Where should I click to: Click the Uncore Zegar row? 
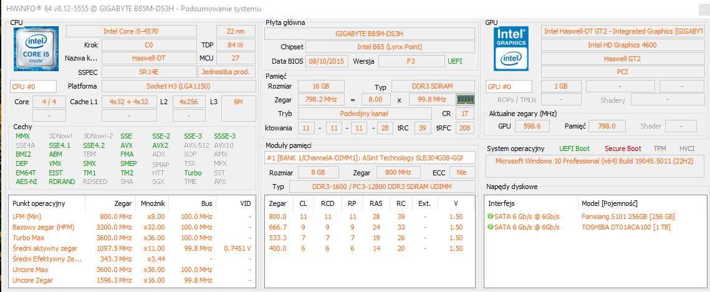tap(132, 280)
